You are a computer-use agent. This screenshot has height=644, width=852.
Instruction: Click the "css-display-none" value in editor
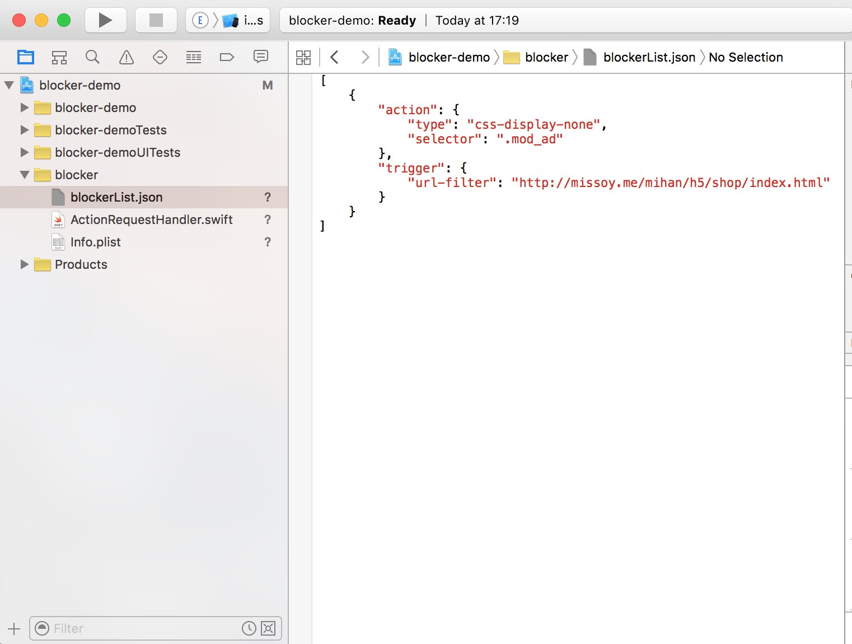pos(533,124)
